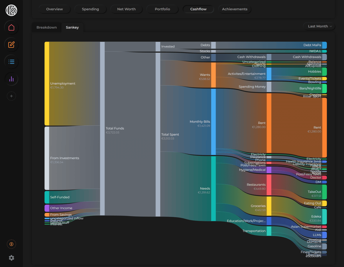The height and width of the screenshot is (267, 344).
Task: Open the Last Month period dropdown
Action: point(319,26)
